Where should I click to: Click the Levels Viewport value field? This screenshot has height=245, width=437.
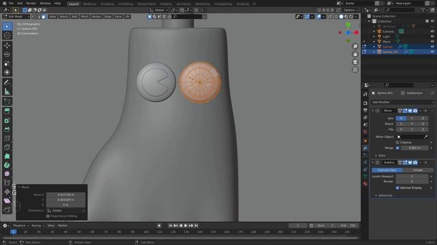point(412,176)
